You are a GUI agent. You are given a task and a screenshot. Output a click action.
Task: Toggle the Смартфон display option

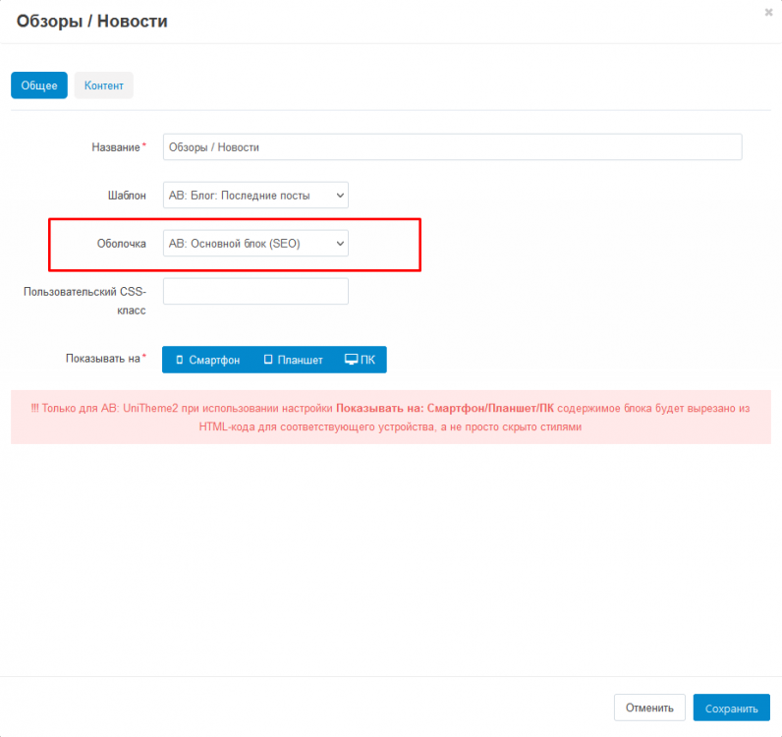(x=207, y=360)
